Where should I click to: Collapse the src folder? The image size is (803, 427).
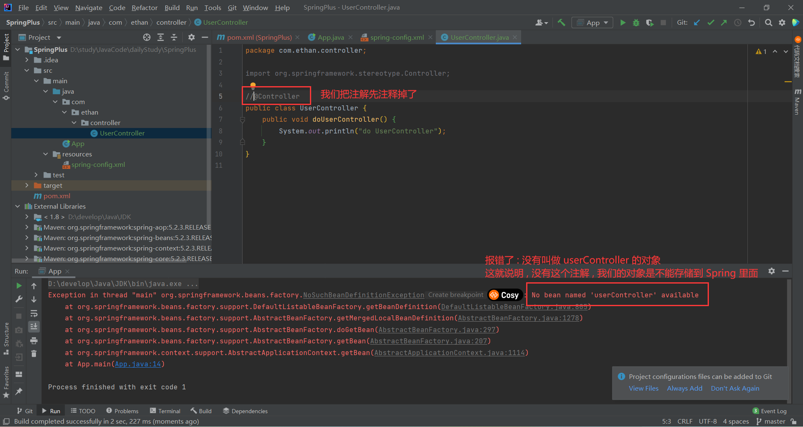(x=27, y=70)
